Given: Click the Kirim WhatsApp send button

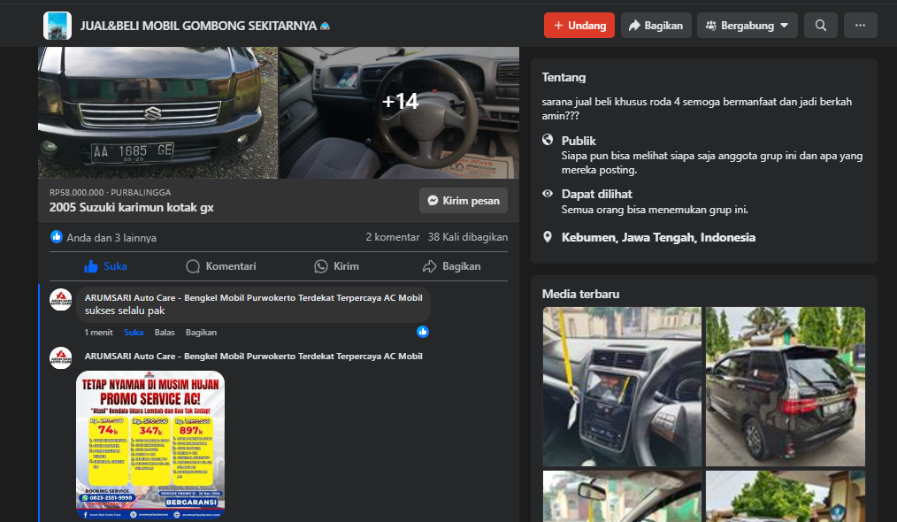Looking at the screenshot, I should click(336, 266).
